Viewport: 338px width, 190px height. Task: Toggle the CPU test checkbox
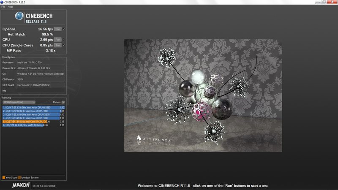pos(64,40)
